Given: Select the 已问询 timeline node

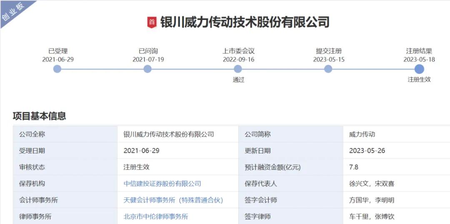Looking at the screenshot, I should tap(147, 69).
